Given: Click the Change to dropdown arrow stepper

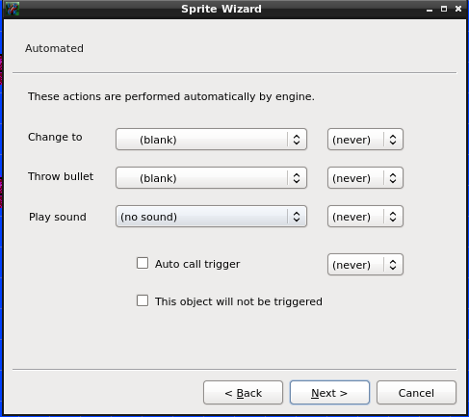Looking at the screenshot, I should tap(297, 140).
